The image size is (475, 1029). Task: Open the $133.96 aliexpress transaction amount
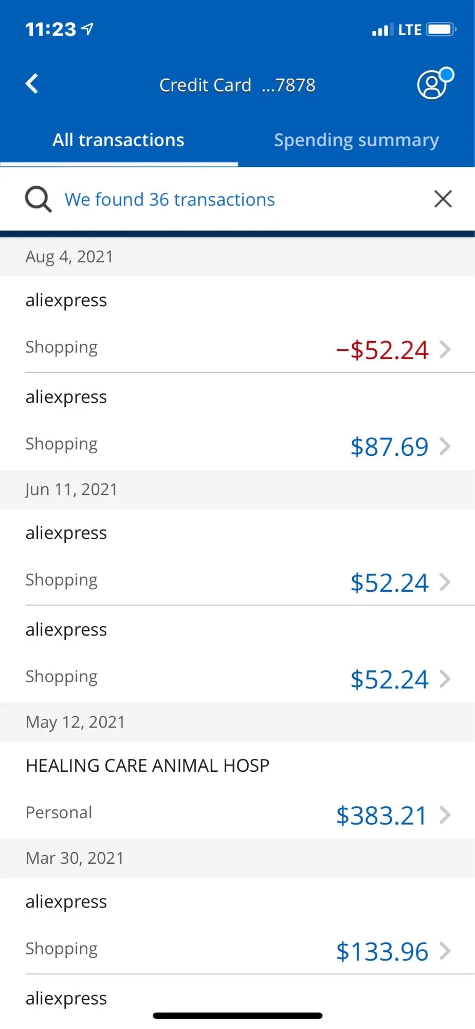(382, 951)
